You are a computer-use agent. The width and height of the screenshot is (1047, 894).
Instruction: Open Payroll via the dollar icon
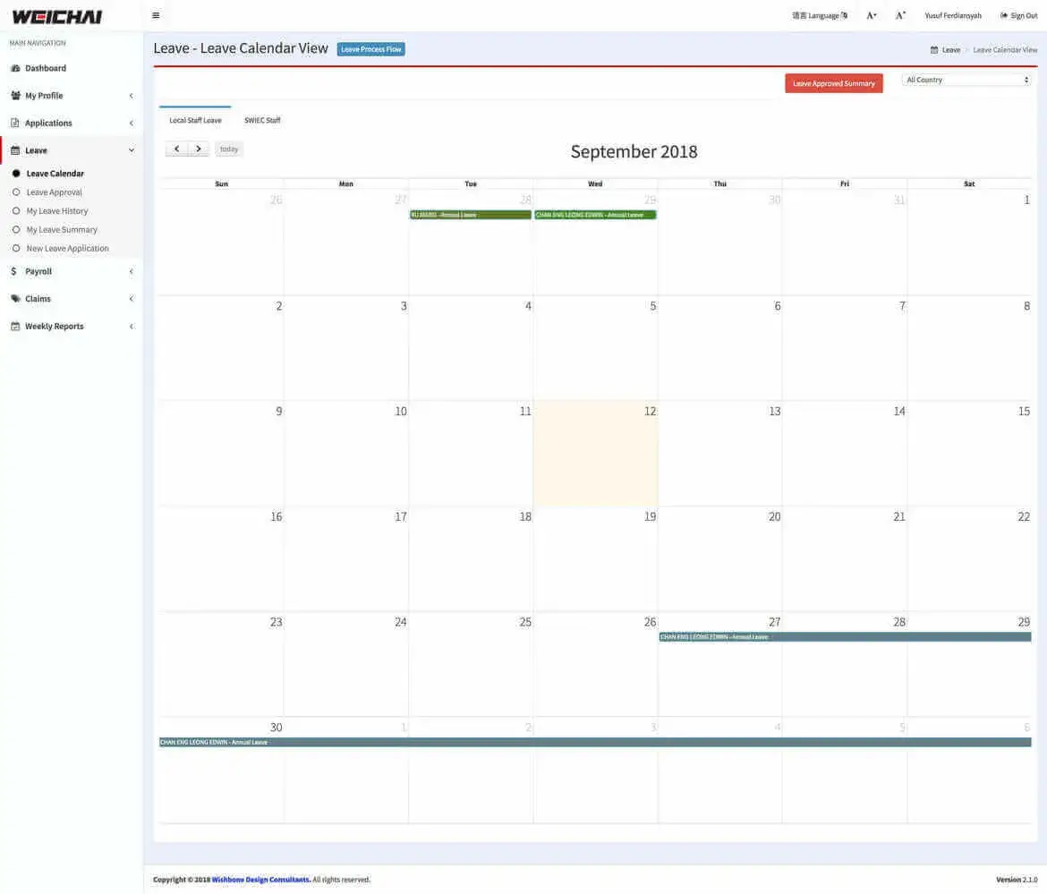(13, 271)
